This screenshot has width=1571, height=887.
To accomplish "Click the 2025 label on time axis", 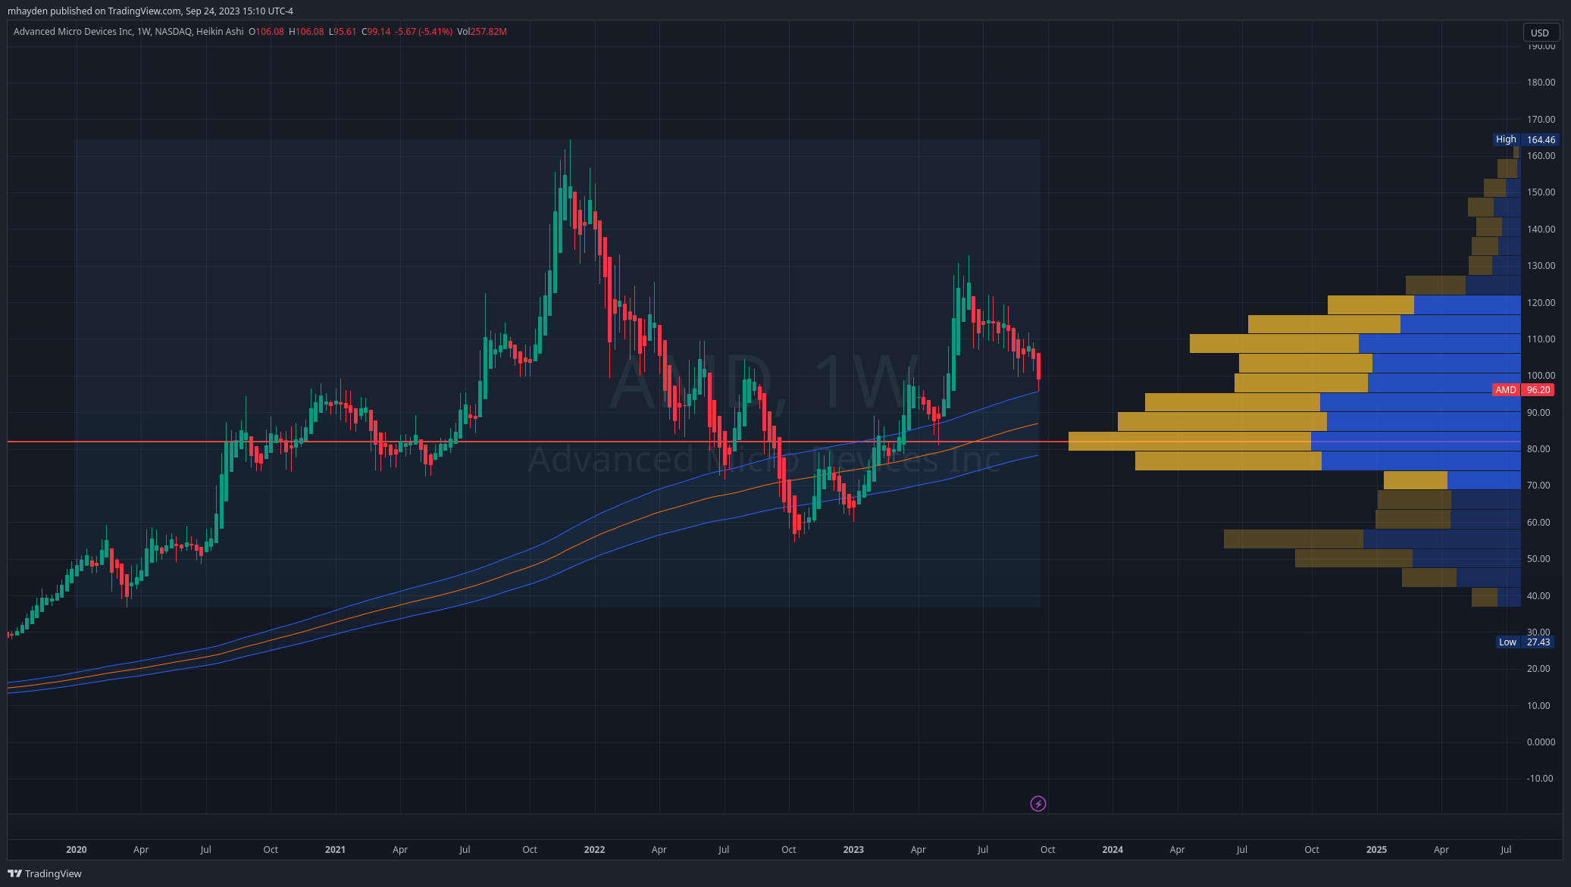I will click(1376, 850).
